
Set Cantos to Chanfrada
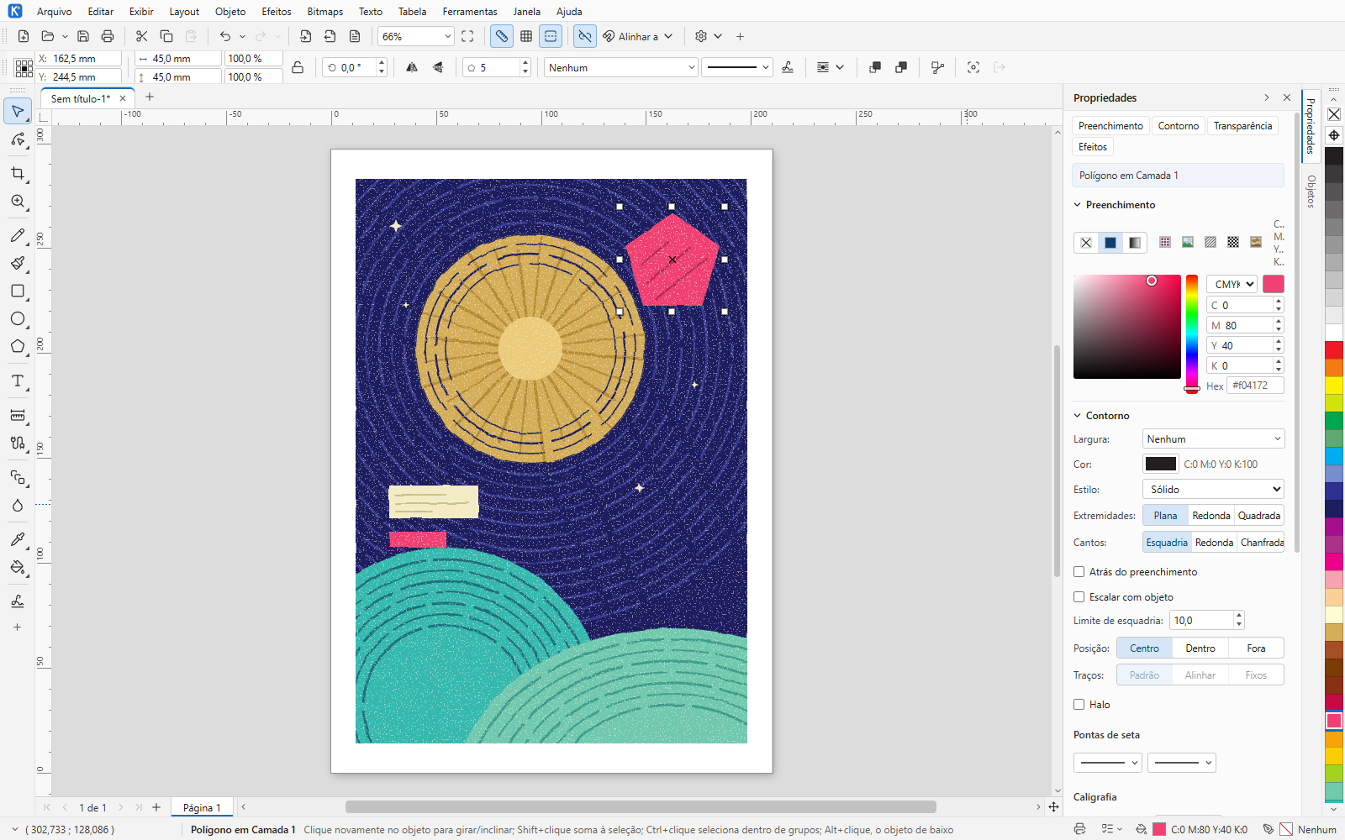coord(1262,543)
